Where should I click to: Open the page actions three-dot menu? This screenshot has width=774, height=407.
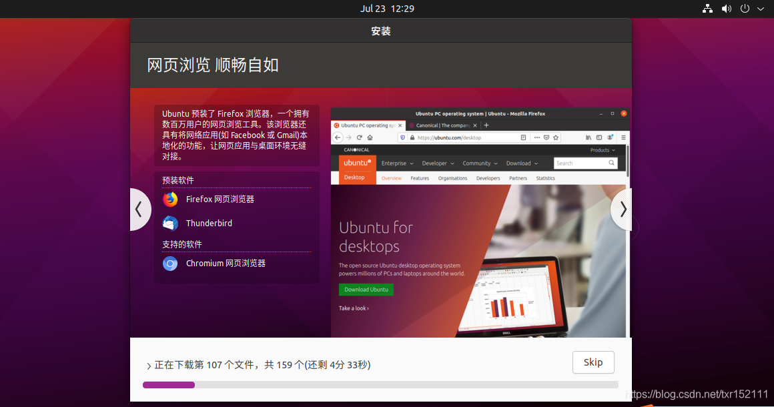point(537,137)
